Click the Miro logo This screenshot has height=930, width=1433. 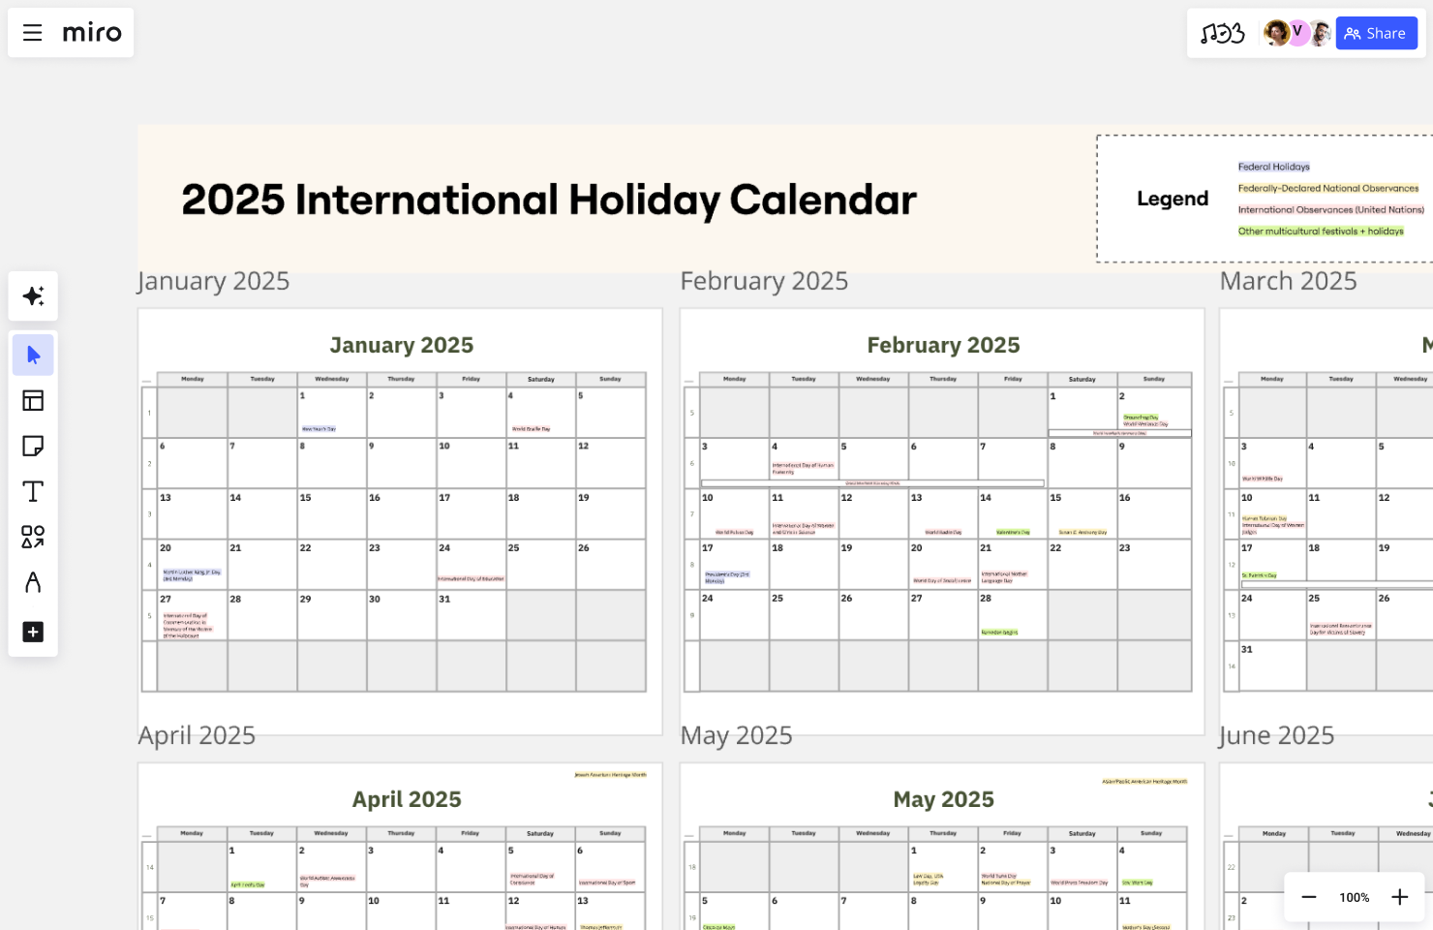coord(92,33)
